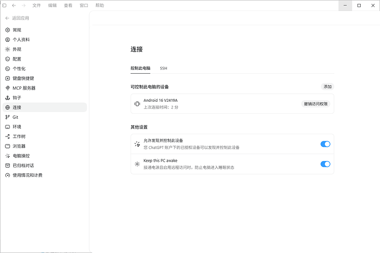
Task: Toggle the sidebar panel icon in title bar
Action: click(4, 5)
